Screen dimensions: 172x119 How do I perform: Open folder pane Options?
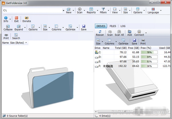click(x=33, y=28)
